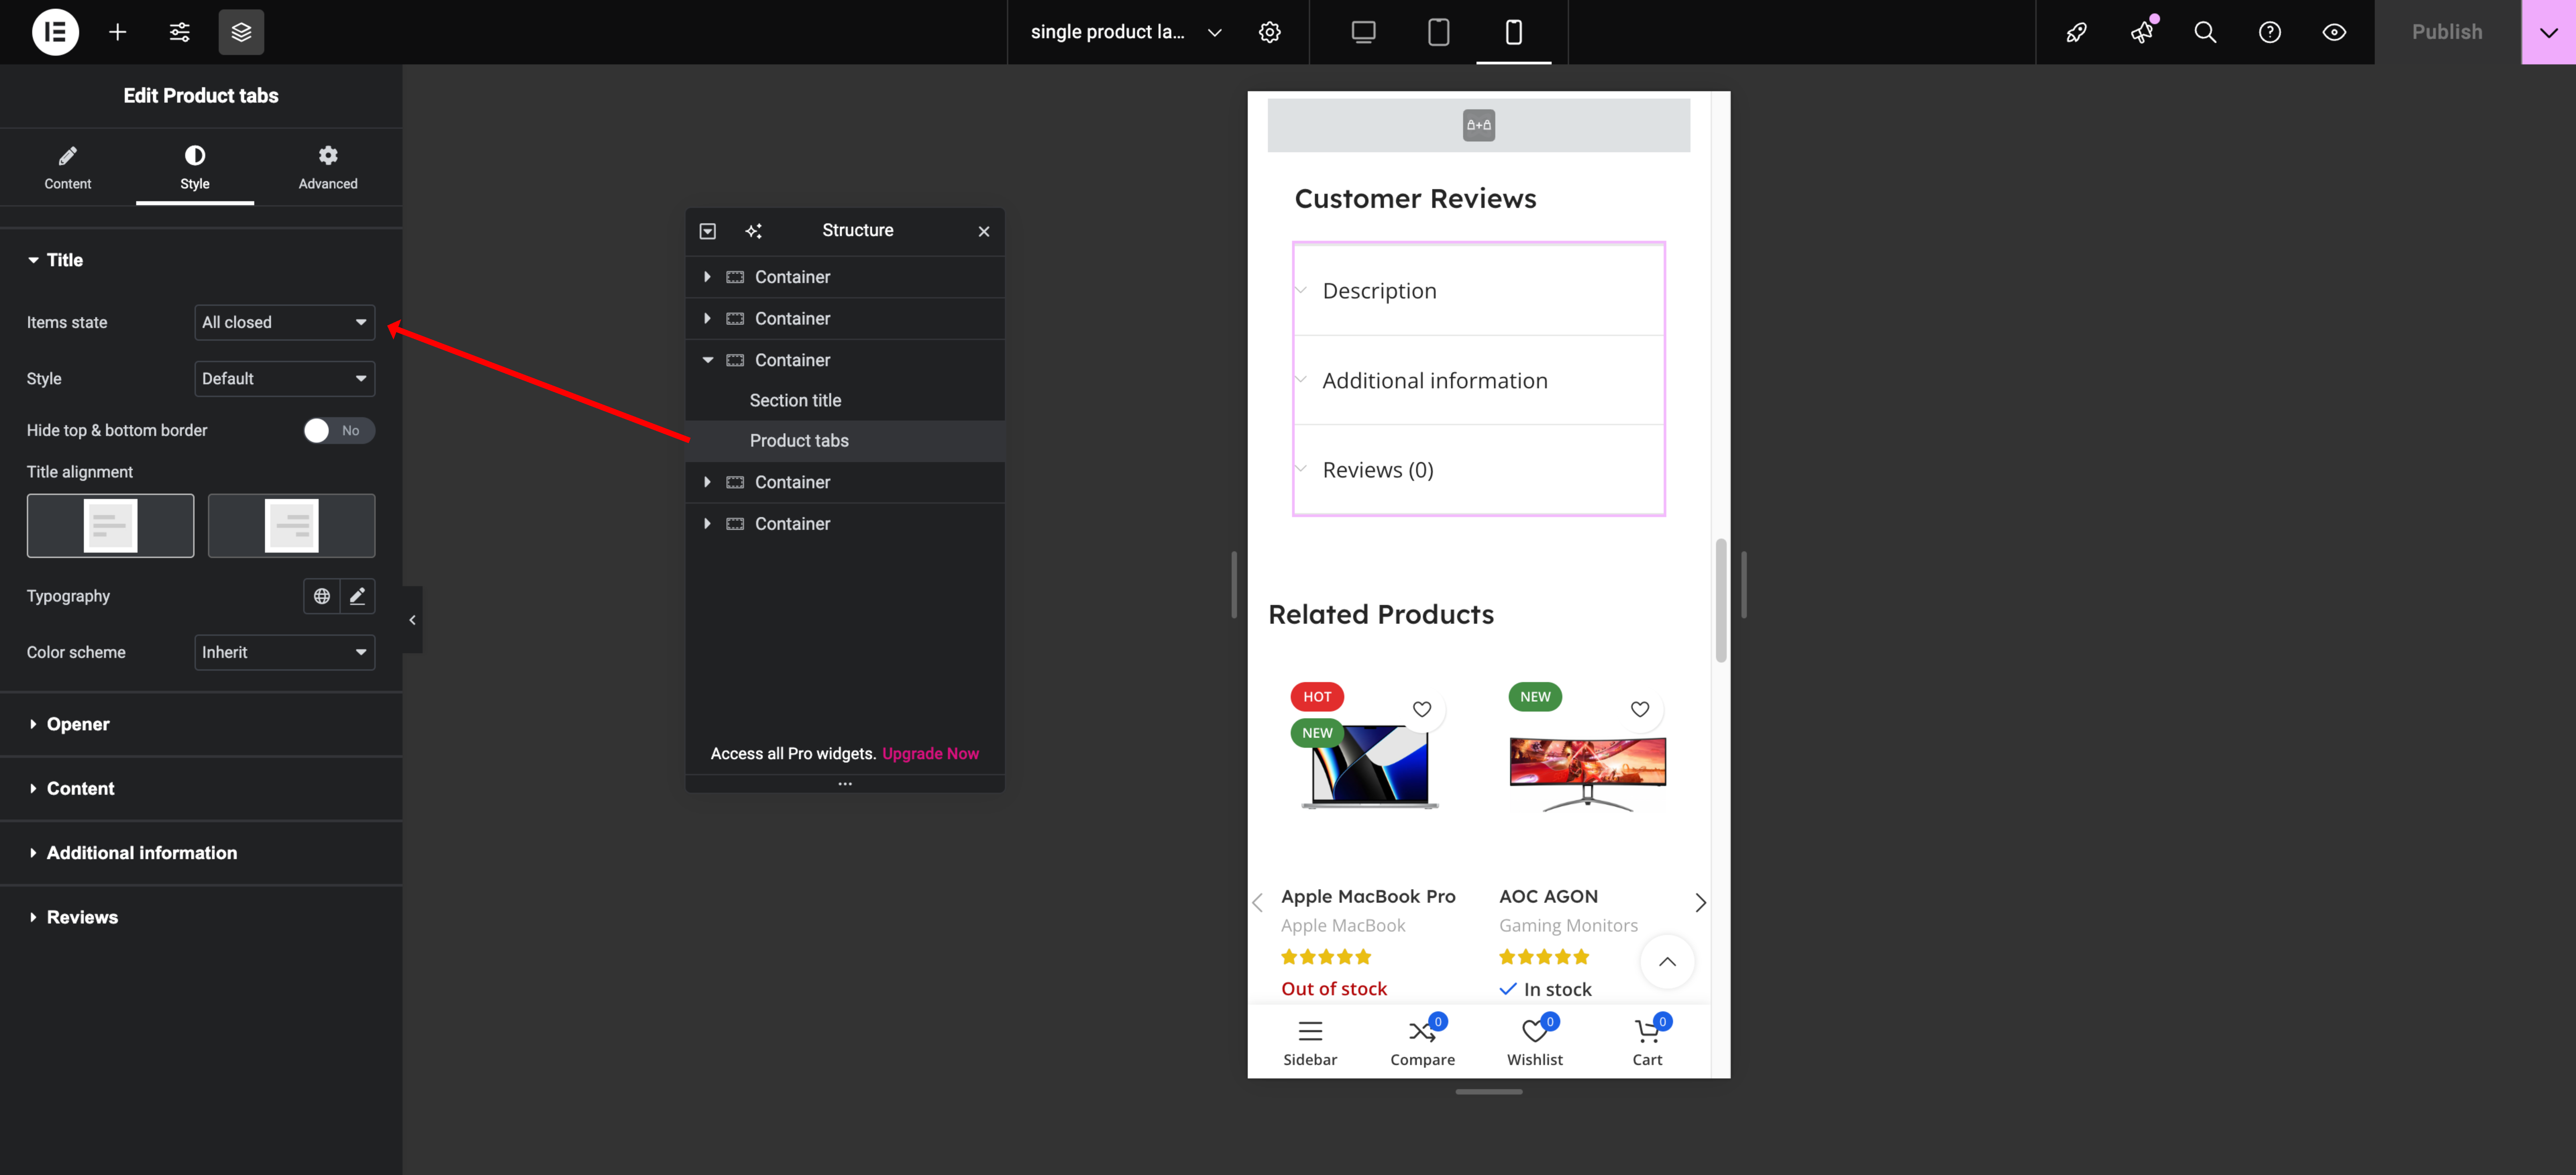Collapse the Title section
Screen dimensions: 2576x1175
point(201,260)
